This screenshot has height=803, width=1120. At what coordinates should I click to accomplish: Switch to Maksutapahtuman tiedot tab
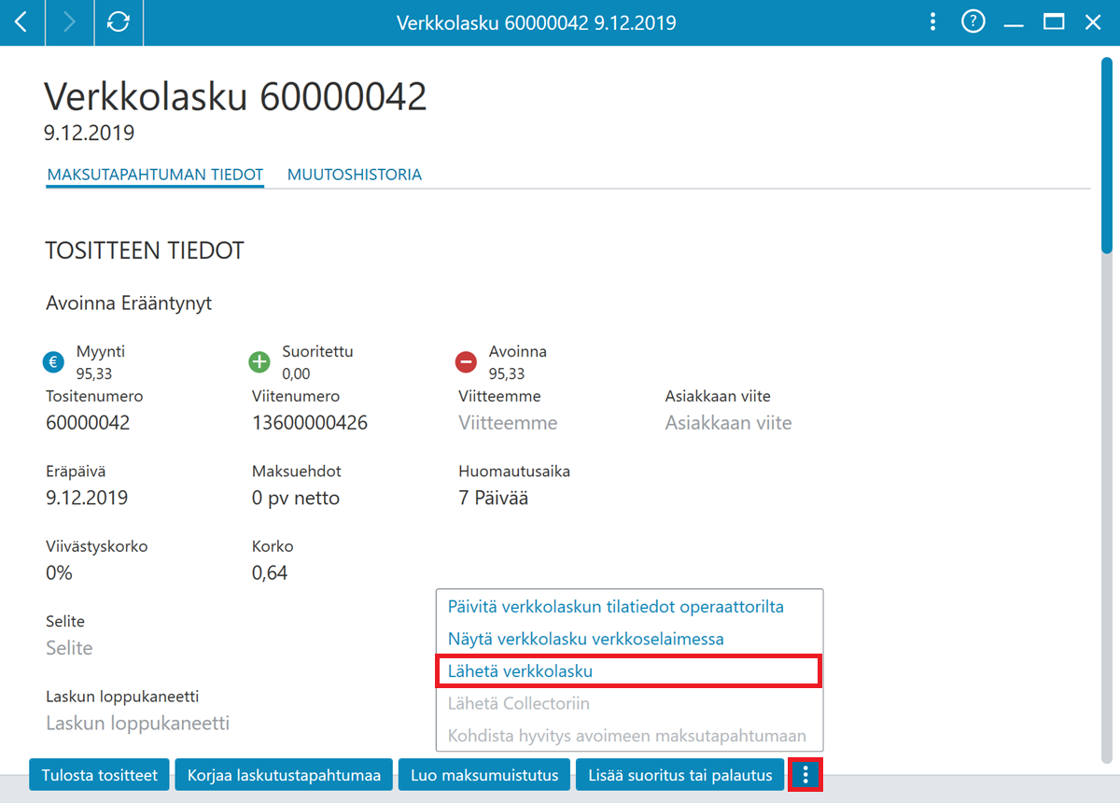point(155,175)
